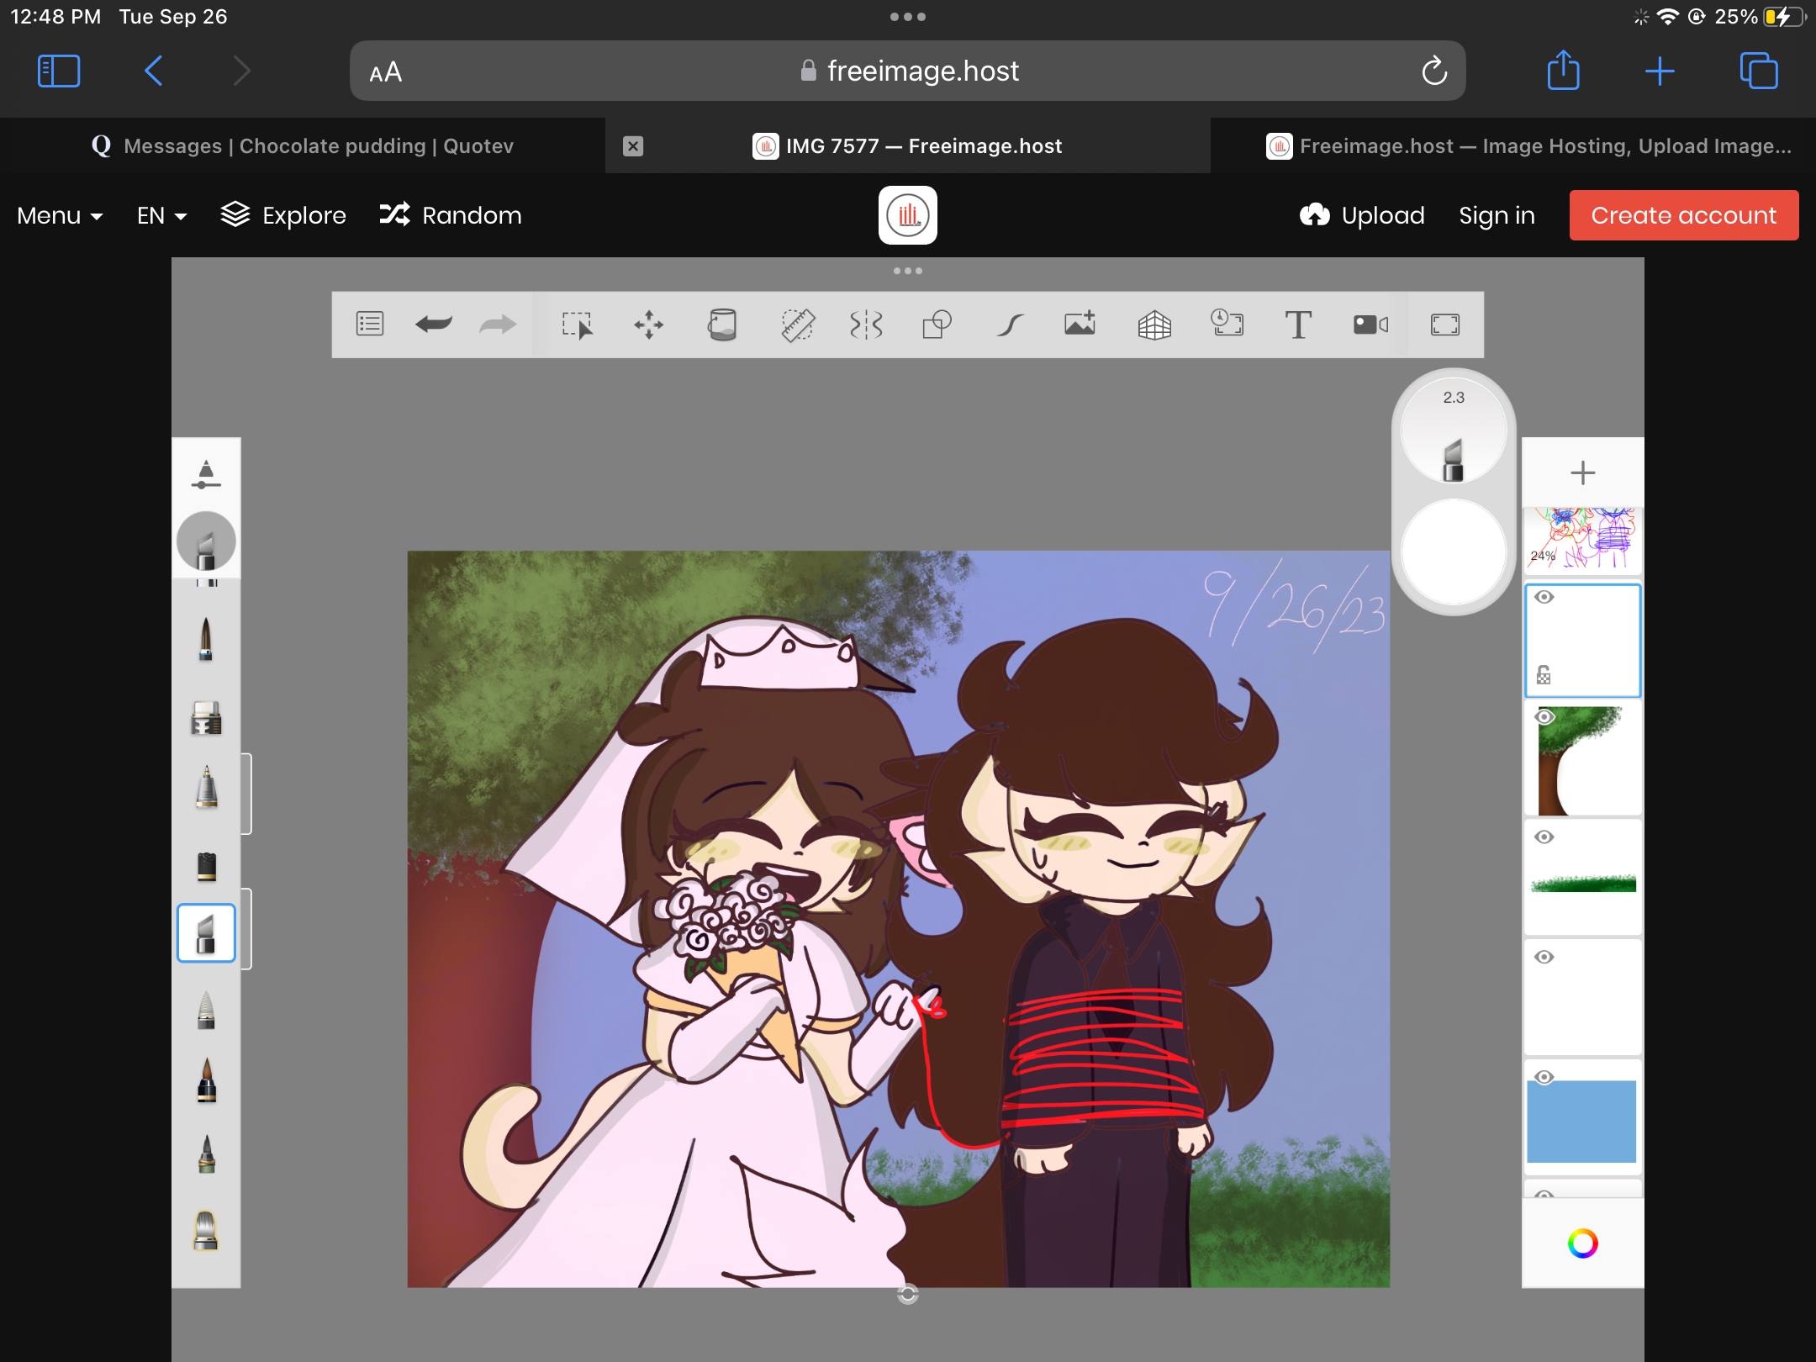Switch to Freeimage.host Image Hosting tab
This screenshot has width=1816, height=1362.
click(1530, 146)
